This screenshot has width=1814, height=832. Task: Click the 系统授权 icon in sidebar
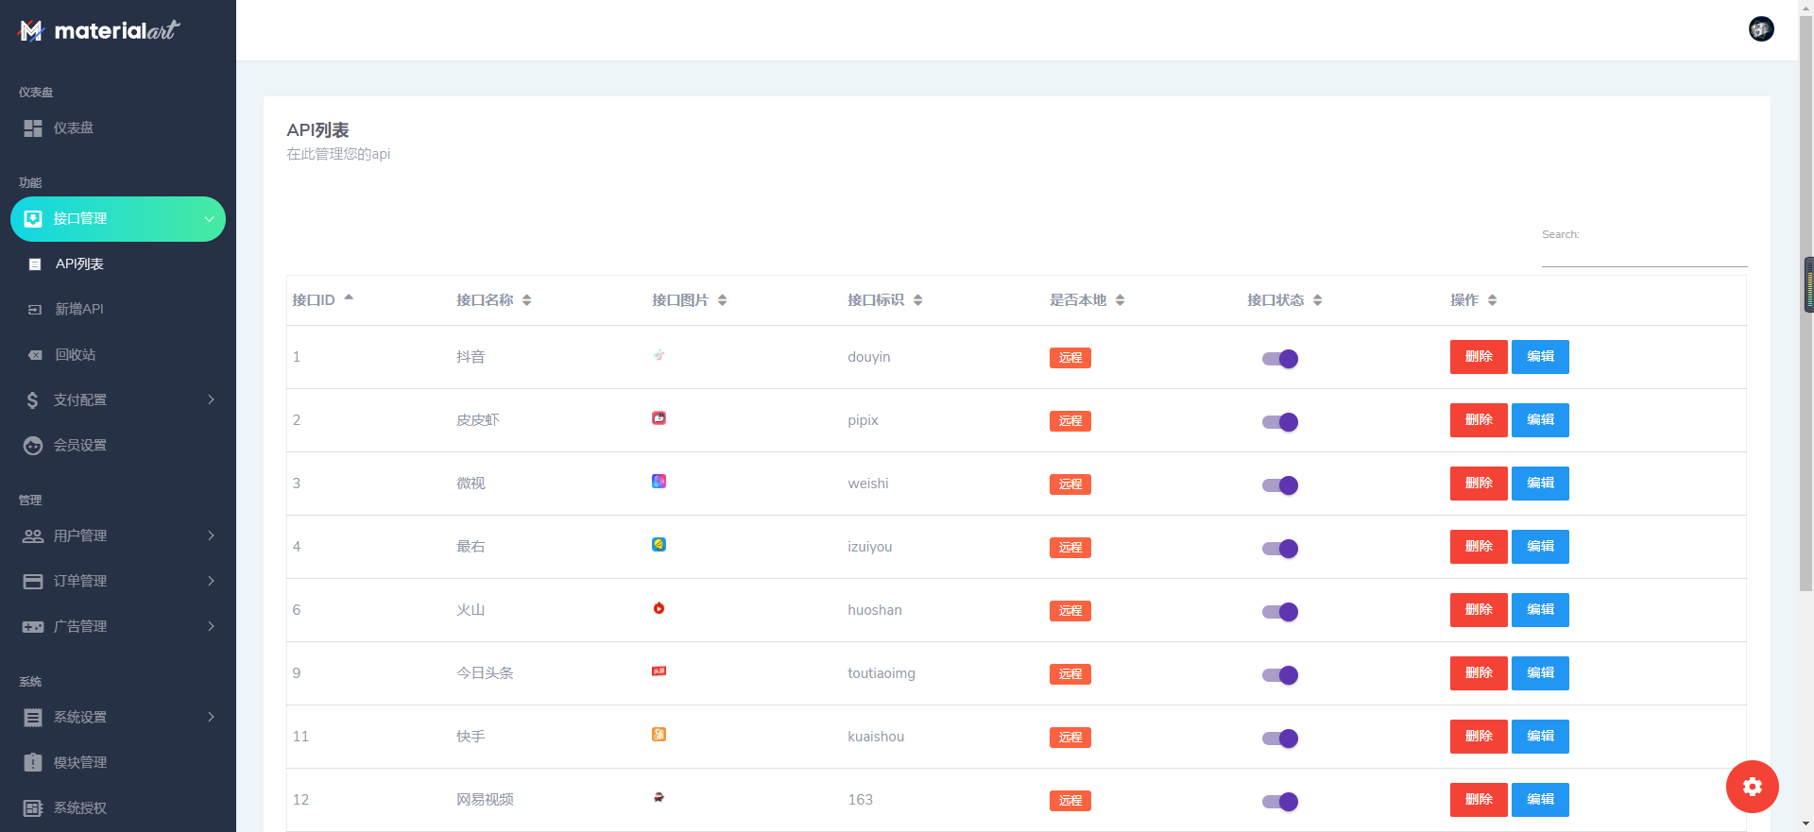pyautogui.click(x=33, y=808)
